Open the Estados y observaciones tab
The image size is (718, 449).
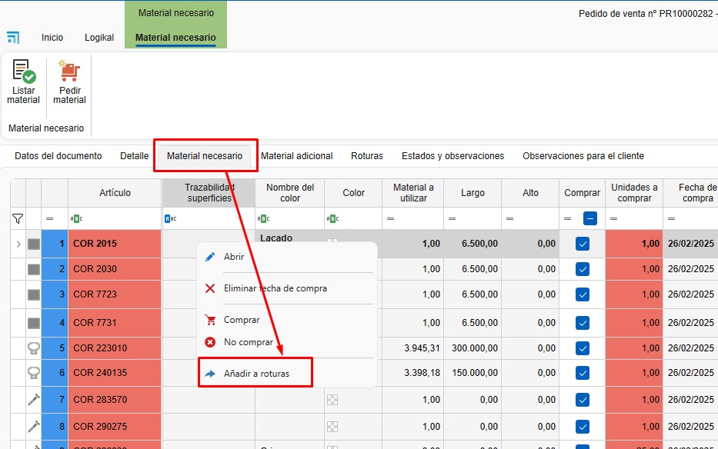click(453, 156)
